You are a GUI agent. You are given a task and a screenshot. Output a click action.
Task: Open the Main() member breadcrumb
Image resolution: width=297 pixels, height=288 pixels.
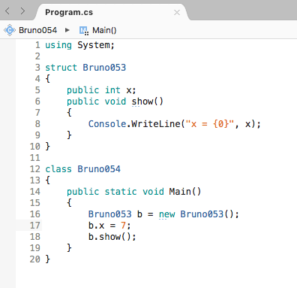(x=104, y=30)
